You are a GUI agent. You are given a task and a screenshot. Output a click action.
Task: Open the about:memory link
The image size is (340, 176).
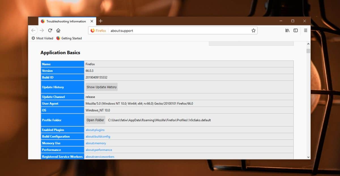[96, 143]
